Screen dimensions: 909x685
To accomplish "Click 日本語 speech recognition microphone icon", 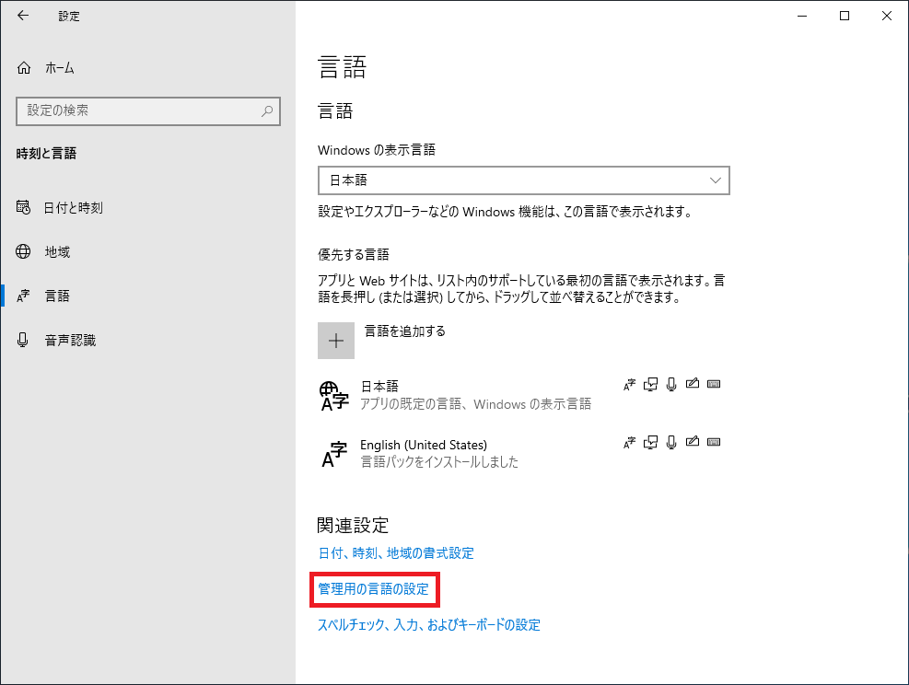I will coord(671,384).
